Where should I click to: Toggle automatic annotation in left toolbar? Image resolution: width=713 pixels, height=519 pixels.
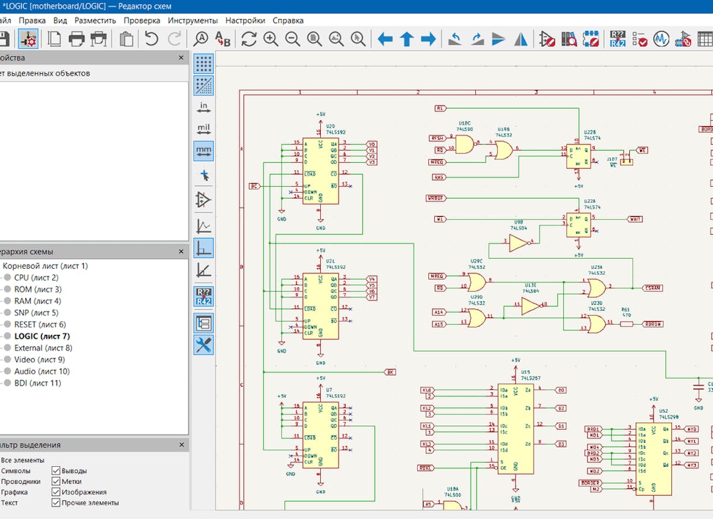[x=204, y=296]
